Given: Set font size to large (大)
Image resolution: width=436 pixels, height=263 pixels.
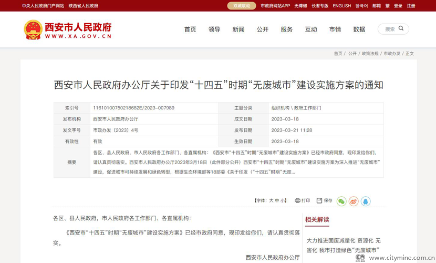Looking at the screenshot, I should [271, 200].
